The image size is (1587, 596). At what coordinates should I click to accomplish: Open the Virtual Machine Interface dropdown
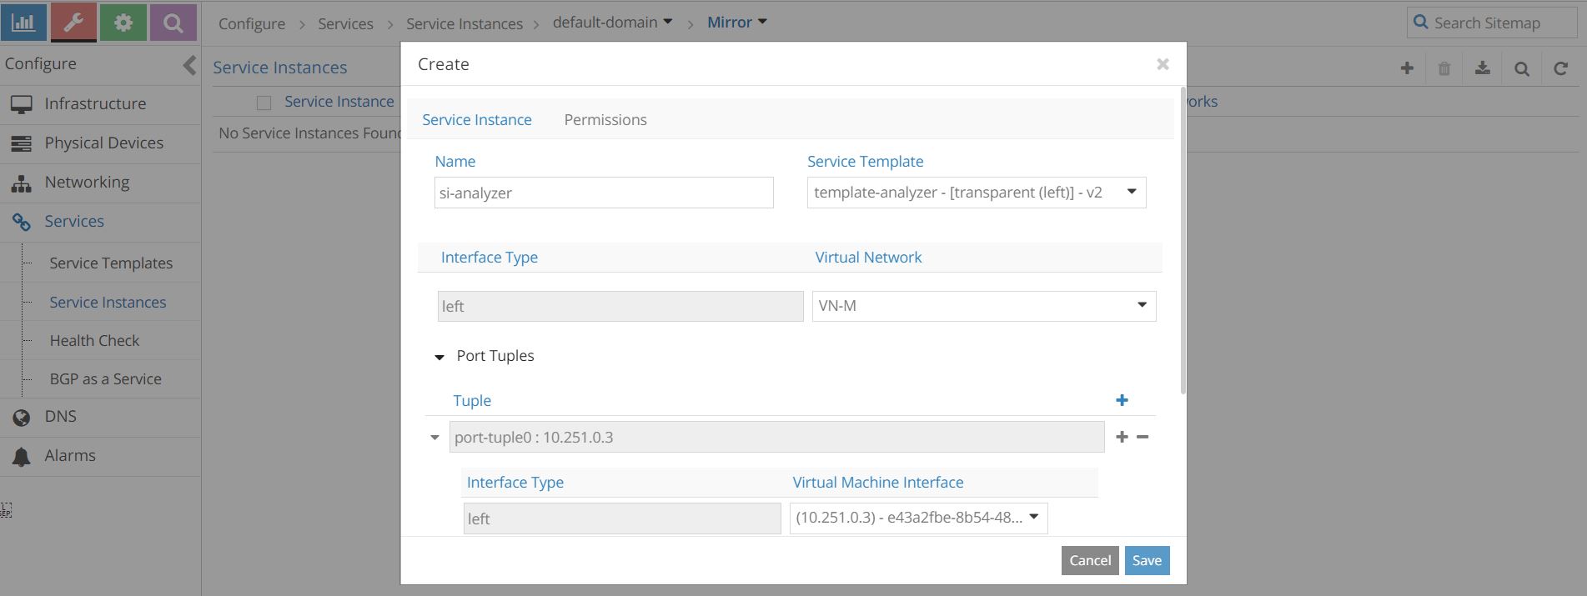coord(918,518)
